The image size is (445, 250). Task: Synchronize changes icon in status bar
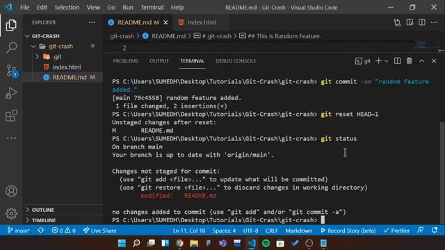[40, 231]
